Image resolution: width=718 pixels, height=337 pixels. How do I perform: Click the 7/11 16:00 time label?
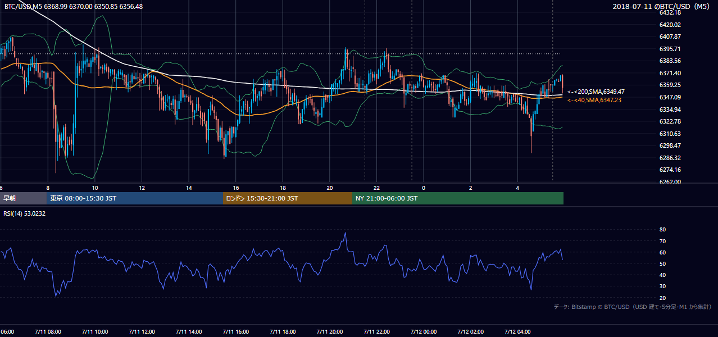[x=236, y=332]
